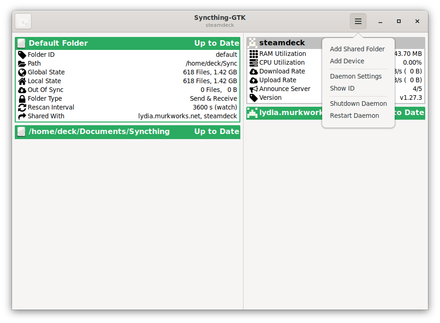Screen dimensions: 440x323
Task: Choose Add Device in the menu
Action: 347,61
